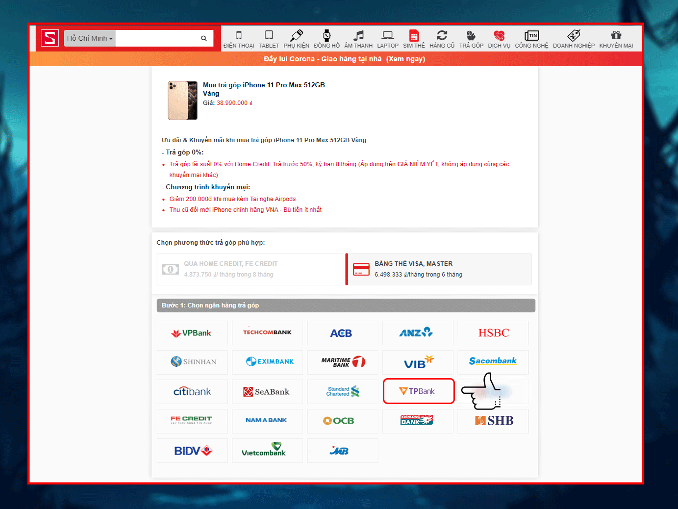Select Bằng thẻ Visa, Master method

point(439,269)
